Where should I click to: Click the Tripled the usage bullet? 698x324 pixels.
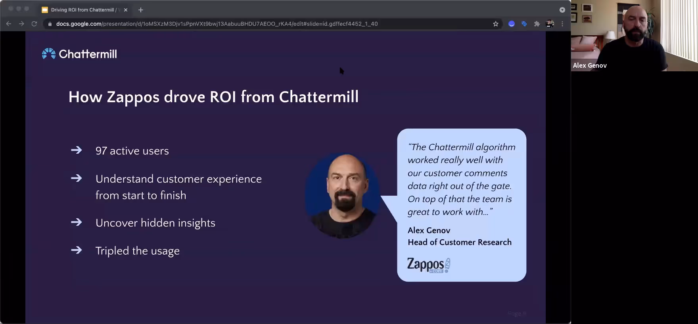pyautogui.click(x=137, y=251)
